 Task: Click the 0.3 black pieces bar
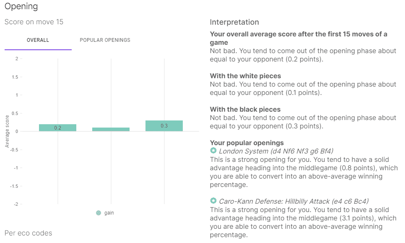click(164, 126)
